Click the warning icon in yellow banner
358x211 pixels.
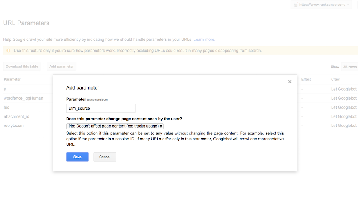[x=9, y=51]
